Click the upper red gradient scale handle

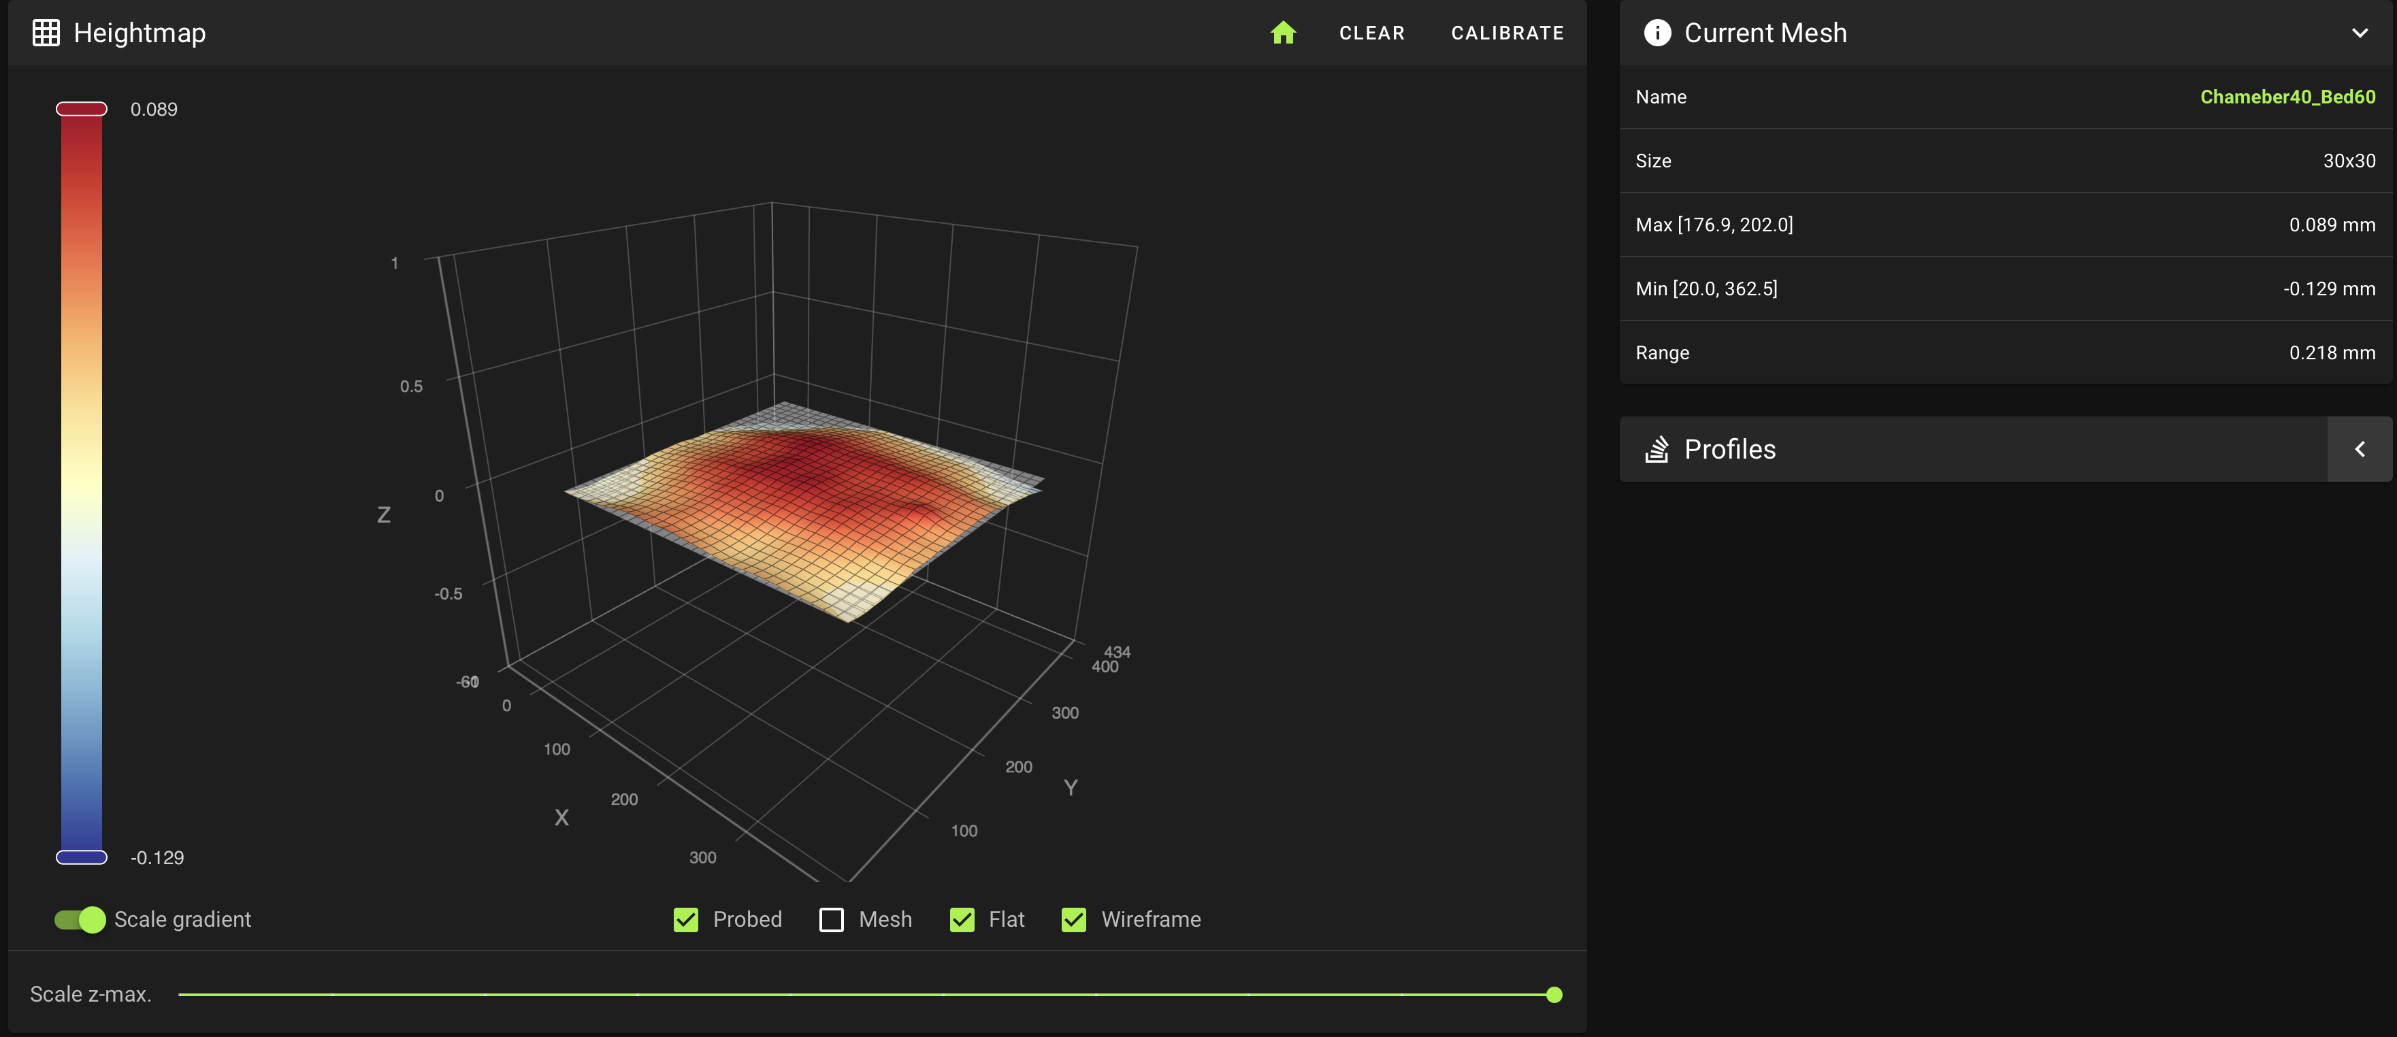point(82,110)
